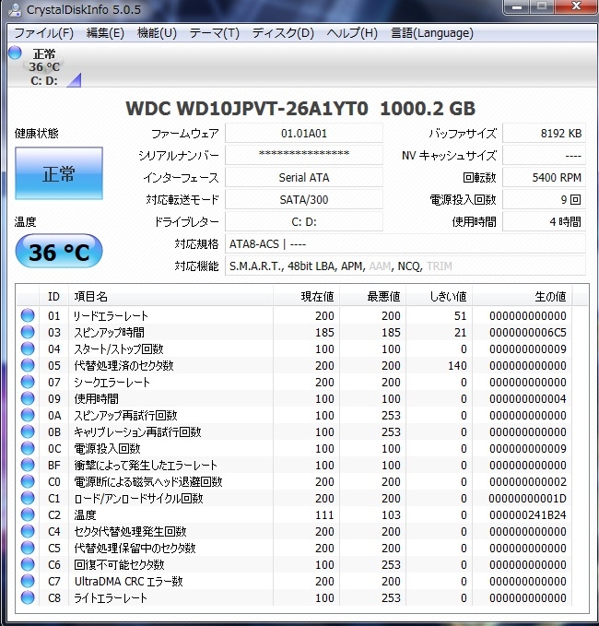
Task: Click the greyed TRIM feature label
Action: click(440, 266)
